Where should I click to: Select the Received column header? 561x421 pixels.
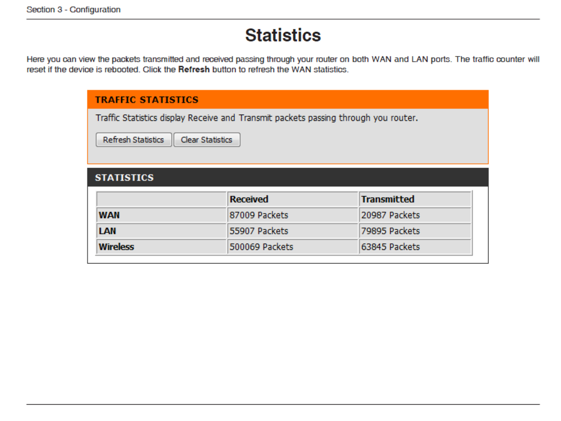293,199
